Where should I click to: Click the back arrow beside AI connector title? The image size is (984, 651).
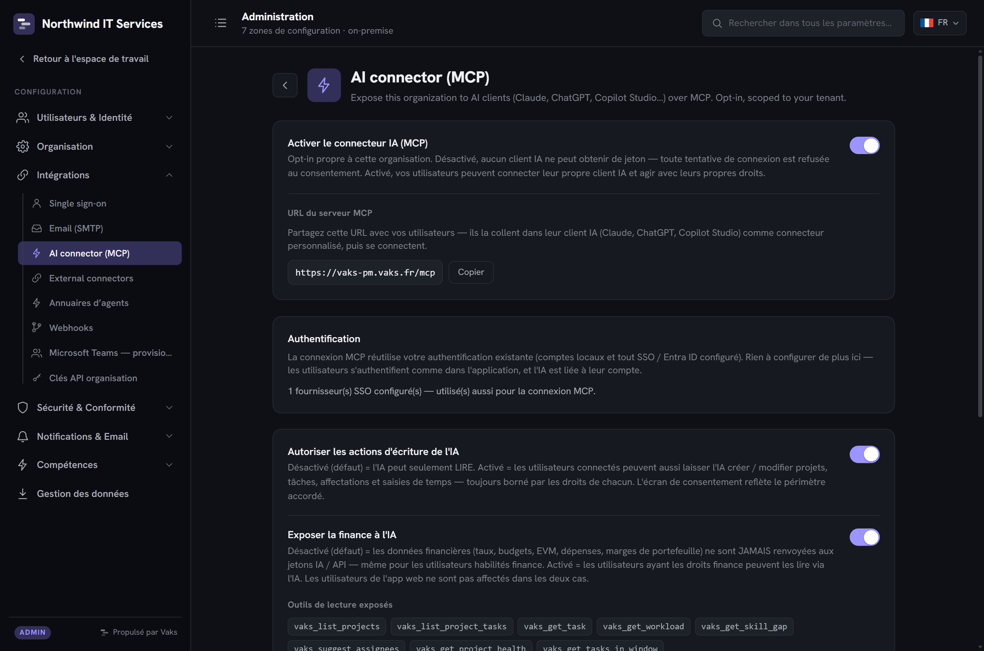point(285,85)
